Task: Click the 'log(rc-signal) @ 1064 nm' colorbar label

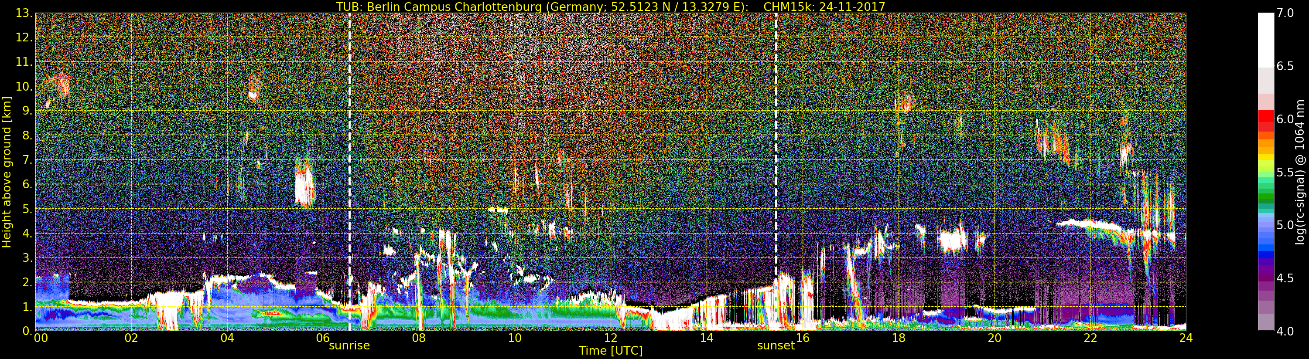Action: (x=1300, y=172)
